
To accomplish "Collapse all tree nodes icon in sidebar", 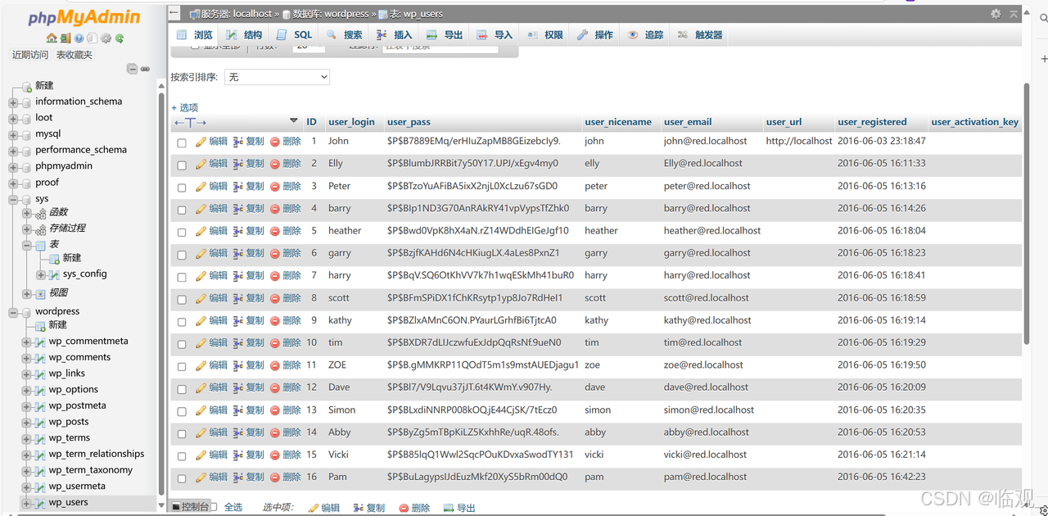I will [132, 69].
